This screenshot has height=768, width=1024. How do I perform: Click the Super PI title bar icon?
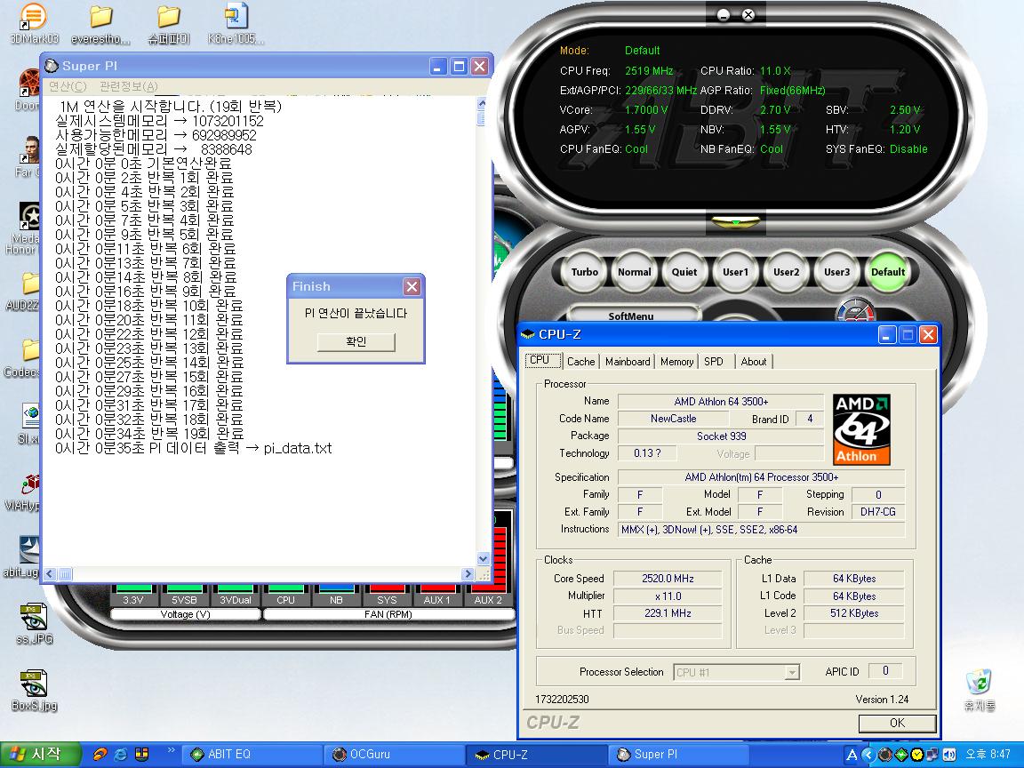click(x=52, y=66)
